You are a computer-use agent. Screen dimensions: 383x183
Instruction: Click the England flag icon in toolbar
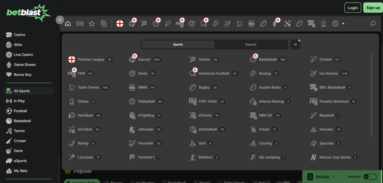pos(120,24)
